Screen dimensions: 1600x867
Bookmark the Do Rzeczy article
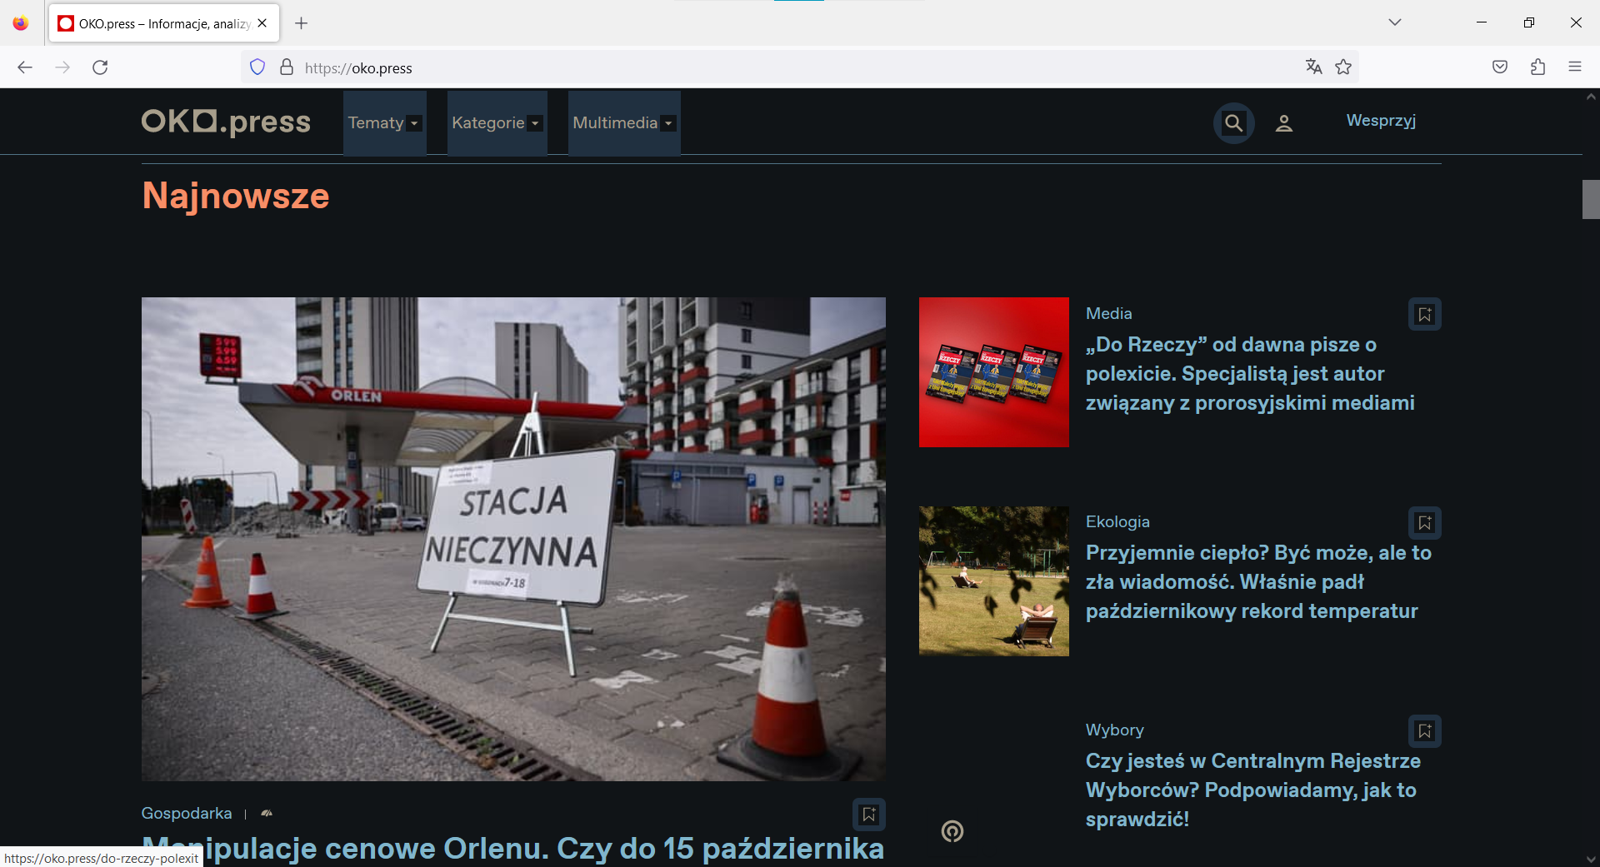(x=1425, y=314)
